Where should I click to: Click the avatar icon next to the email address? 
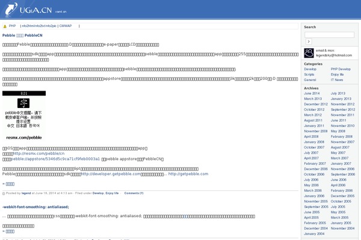click(x=309, y=53)
